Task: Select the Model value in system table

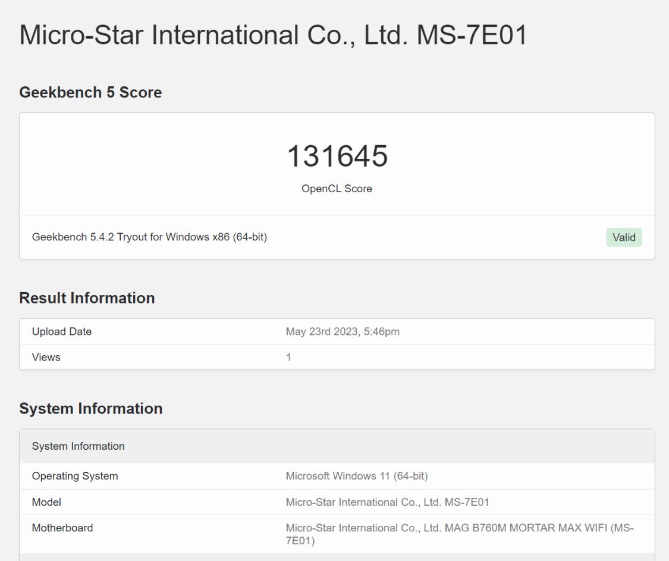Action: coord(387,502)
